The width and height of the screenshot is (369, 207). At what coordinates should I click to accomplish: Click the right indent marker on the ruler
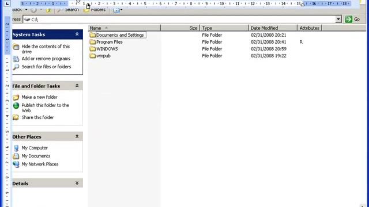coord(303,5)
